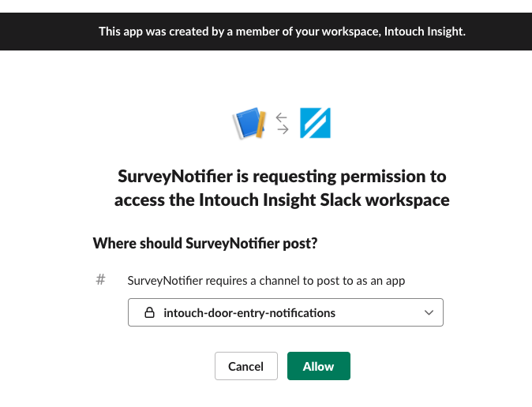Click the lock icon in channel selector
532x407 pixels.
(x=149, y=313)
